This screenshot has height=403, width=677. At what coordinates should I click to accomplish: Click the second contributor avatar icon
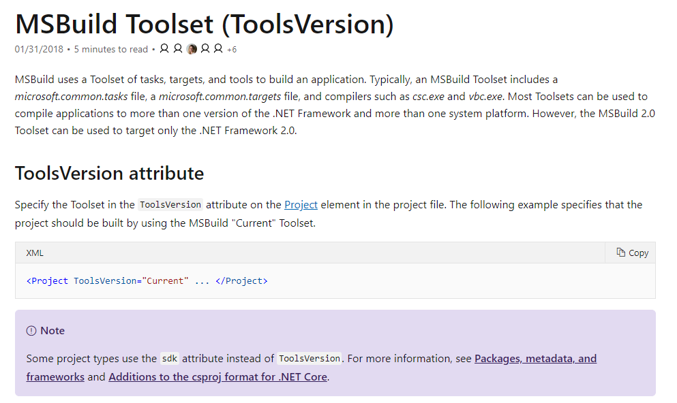click(178, 49)
